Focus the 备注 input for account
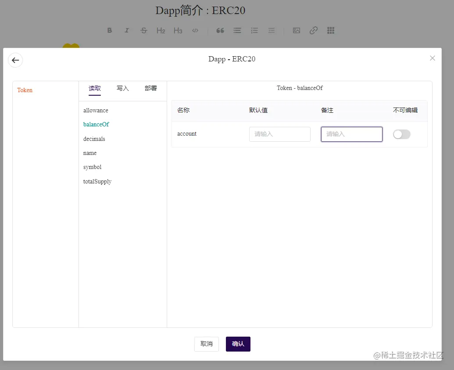The width and height of the screenshot is (454, 370). [351, 134]
